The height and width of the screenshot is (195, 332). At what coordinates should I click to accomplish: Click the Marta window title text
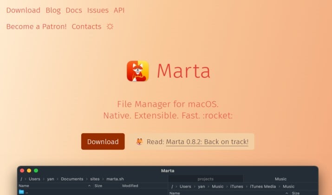168,171
